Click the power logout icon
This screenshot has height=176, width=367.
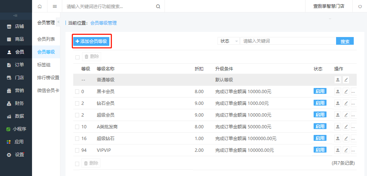pos(360,7)
